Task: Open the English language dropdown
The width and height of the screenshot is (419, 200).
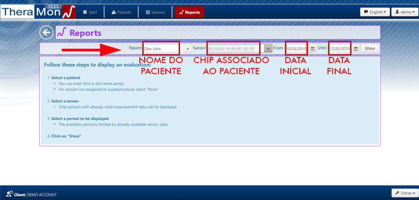Action: pos(374,12)
